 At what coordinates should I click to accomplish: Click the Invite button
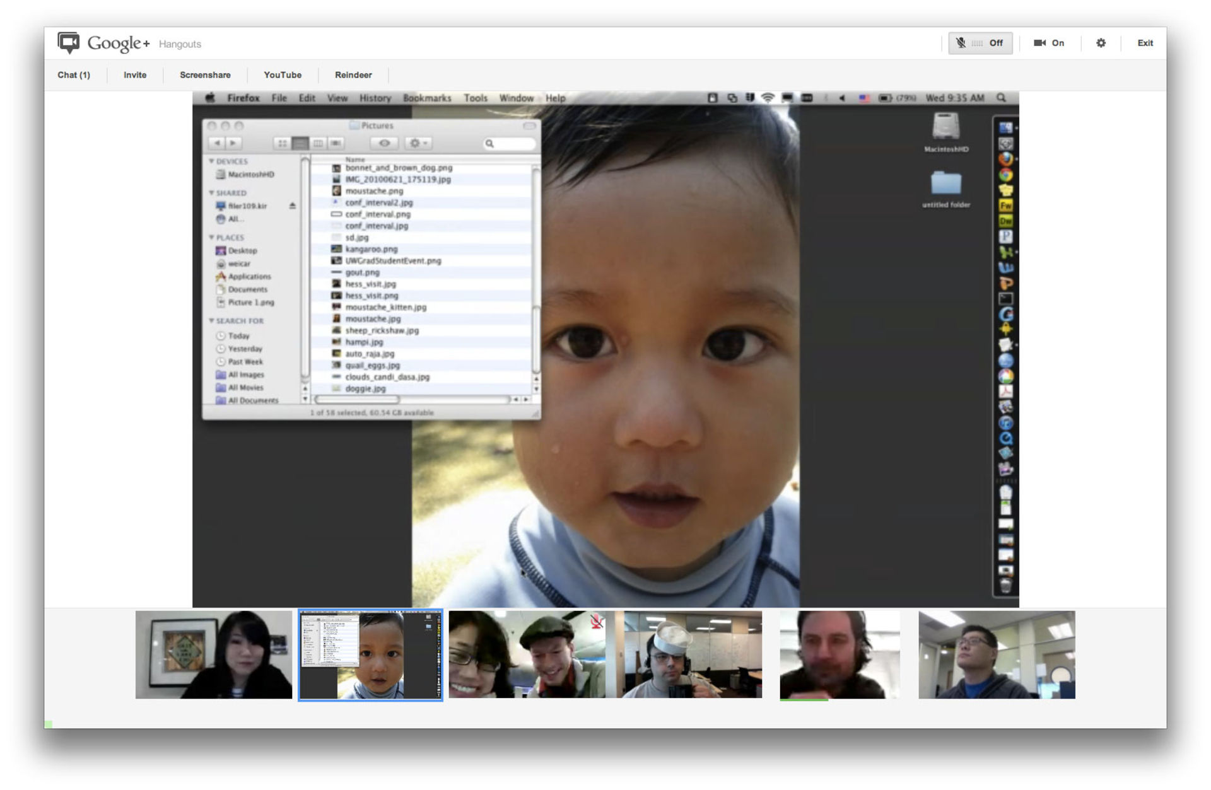[135, 75]
